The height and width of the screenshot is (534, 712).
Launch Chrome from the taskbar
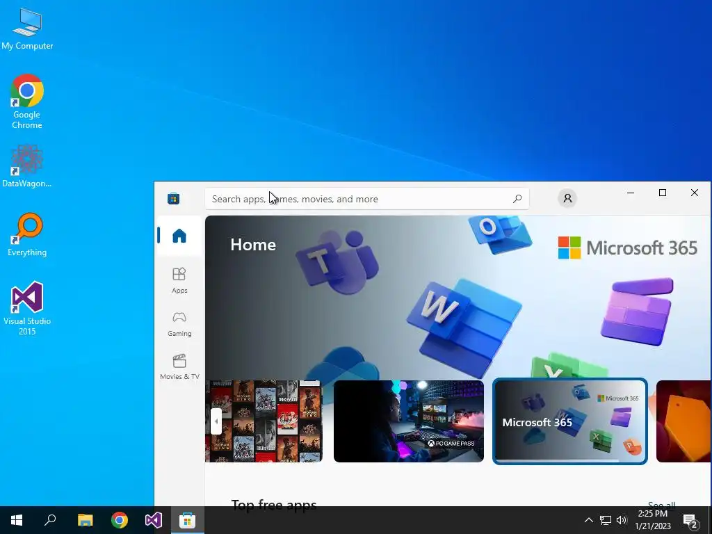click(x=120, y=520)
